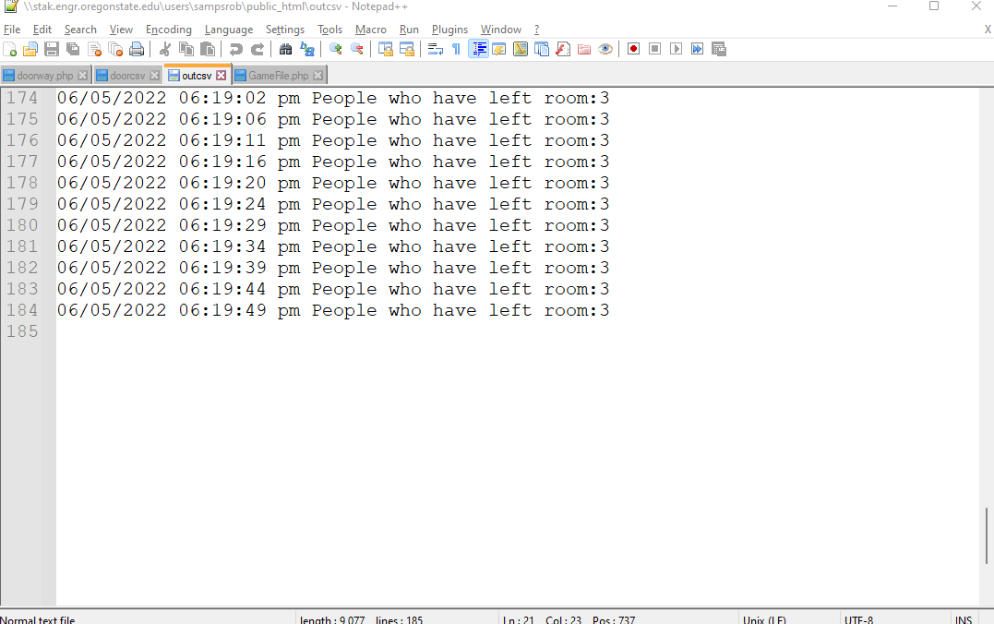Open the Encoding menu
This screenshot has height=624, width=994.
(169, 30)
